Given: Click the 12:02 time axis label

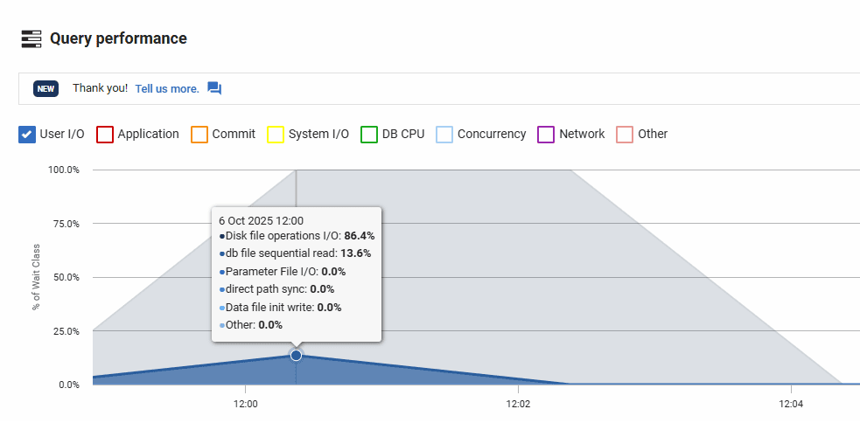Looking at the screenshot, I should pos(518,404).
